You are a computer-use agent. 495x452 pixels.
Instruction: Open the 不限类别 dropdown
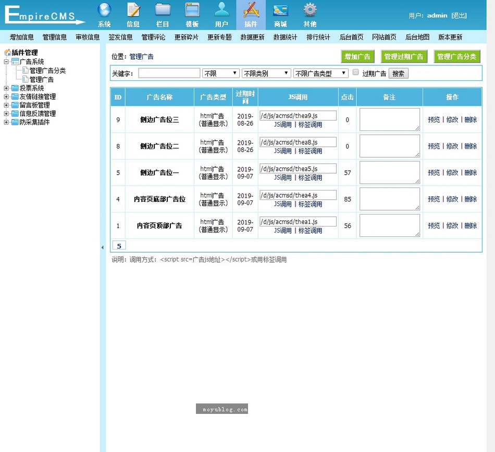click(266, 74)
